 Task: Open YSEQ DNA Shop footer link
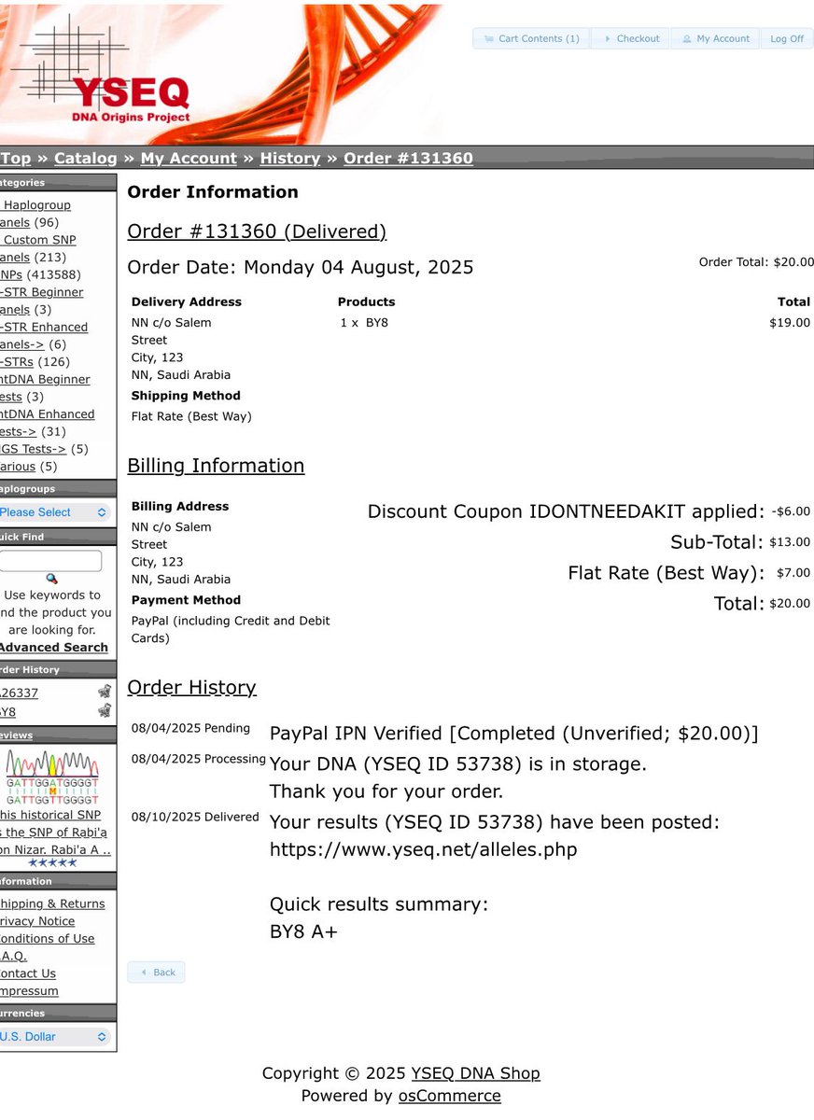point(475,1073)
